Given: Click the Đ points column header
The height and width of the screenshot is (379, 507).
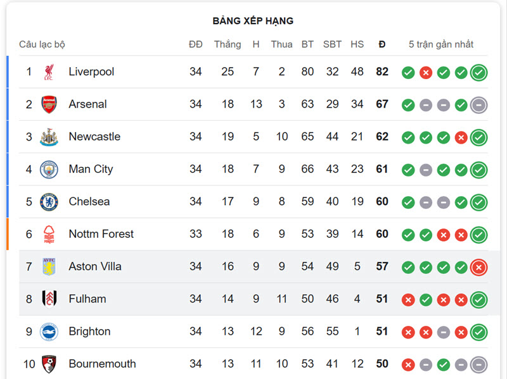Looking at the screenshot, I should coord(382,44).
